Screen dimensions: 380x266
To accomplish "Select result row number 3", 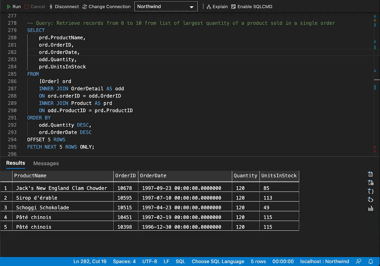I will (6, 208).
